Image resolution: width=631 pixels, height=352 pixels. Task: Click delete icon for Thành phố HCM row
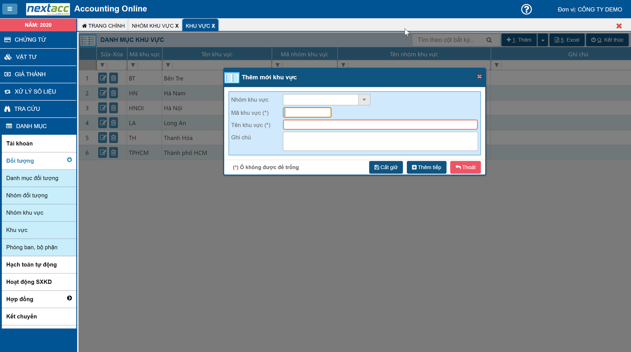114,153
